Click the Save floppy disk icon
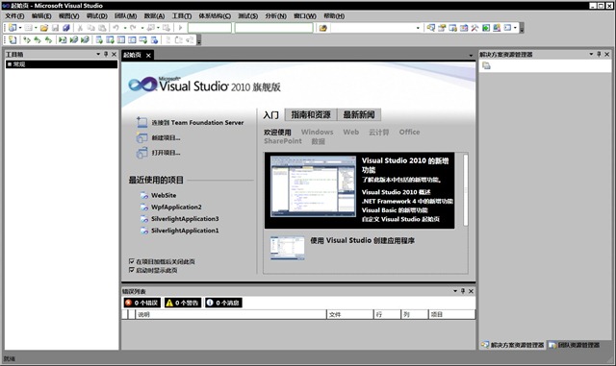Viewport: 616px width, 366px height. click(x=56, y=28)
